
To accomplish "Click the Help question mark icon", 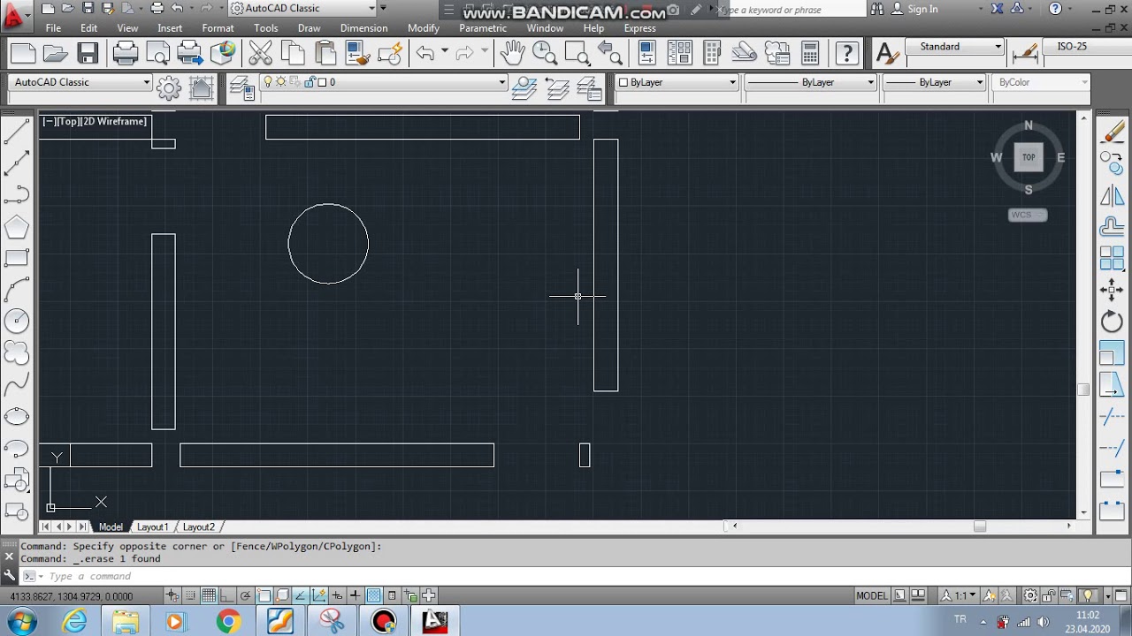I will coord(847,54).
